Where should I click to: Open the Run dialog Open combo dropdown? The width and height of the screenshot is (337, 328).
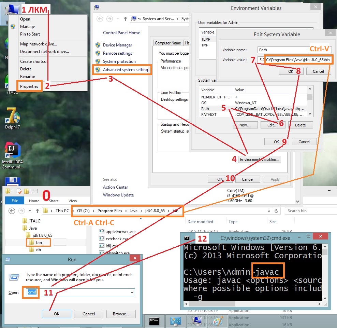click(x=132, y=292)
